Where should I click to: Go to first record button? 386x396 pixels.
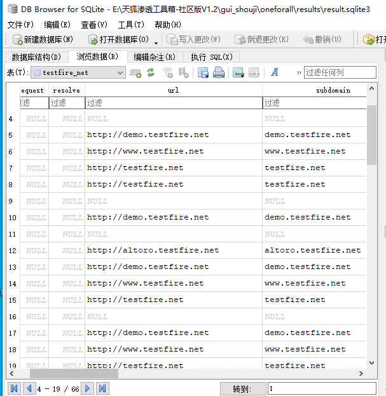(14, 388)
